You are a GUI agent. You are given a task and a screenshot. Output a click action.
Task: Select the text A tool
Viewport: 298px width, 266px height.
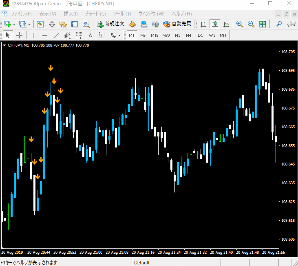click(90, 35)
